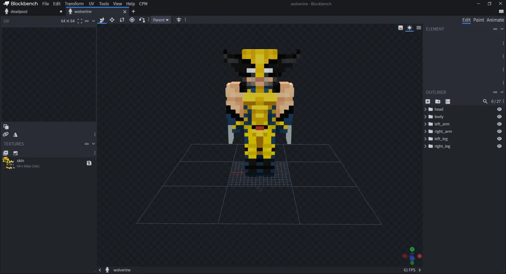Click Import Texture image icon

tap(16, 153)
